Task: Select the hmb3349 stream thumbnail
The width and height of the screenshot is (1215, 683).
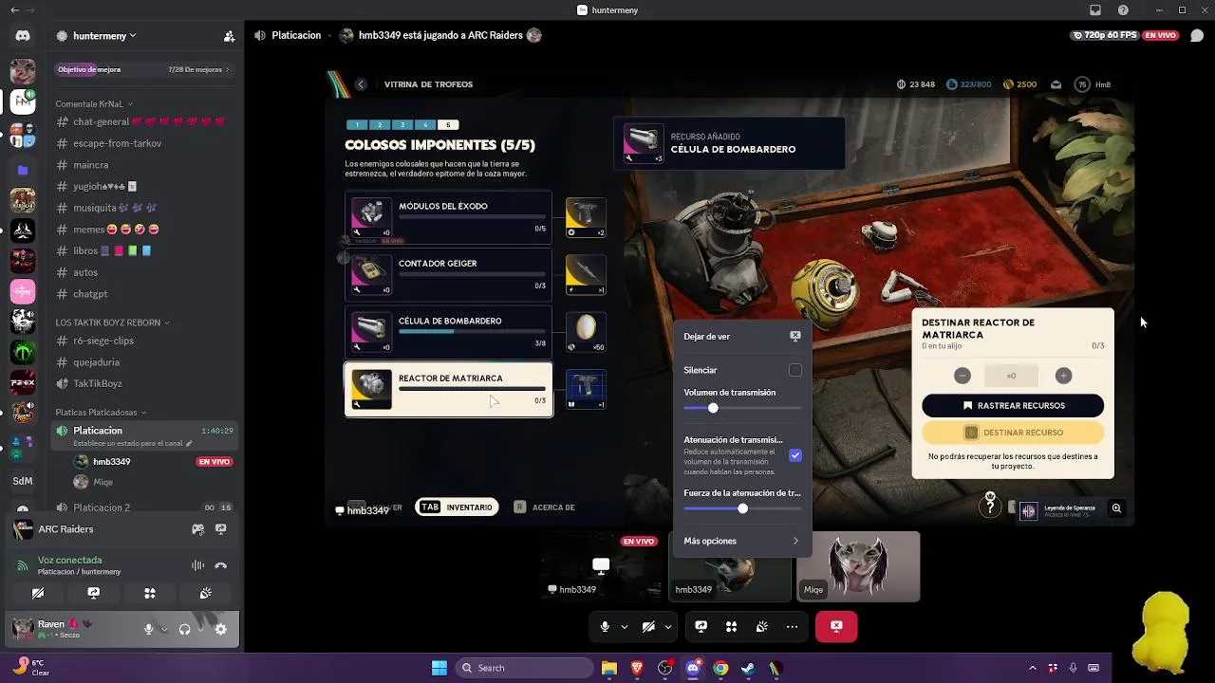Action: 601,566
